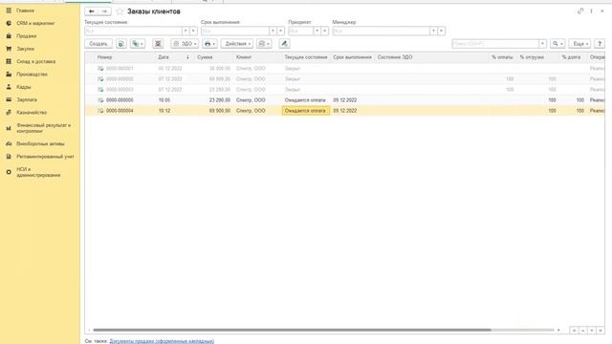Get link using the chain icon

(580, 11)
